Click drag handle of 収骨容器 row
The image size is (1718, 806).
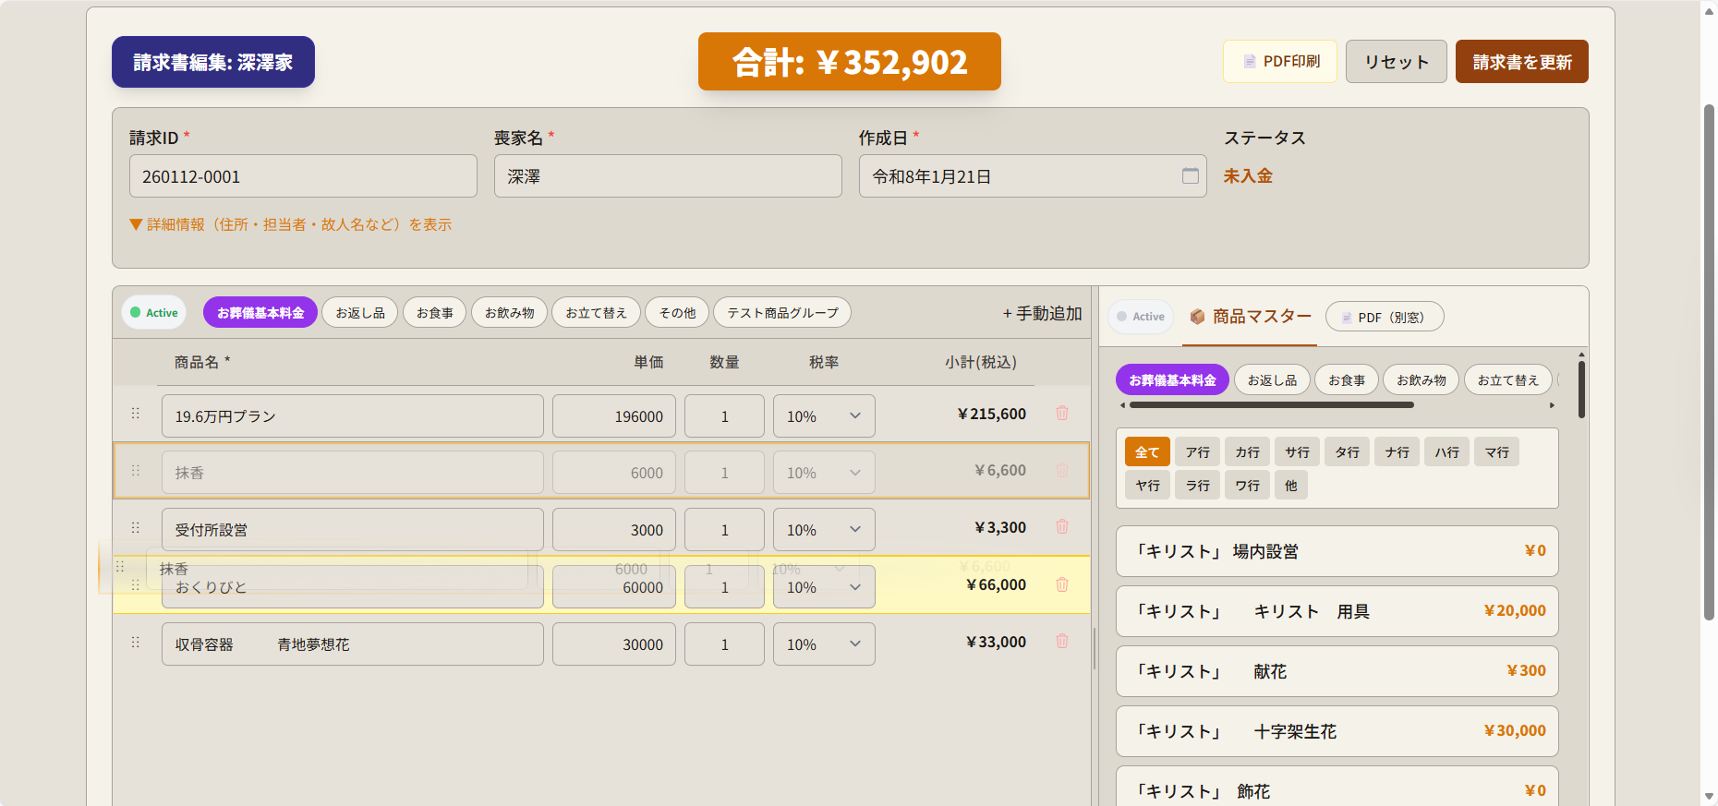pos(136,643)
